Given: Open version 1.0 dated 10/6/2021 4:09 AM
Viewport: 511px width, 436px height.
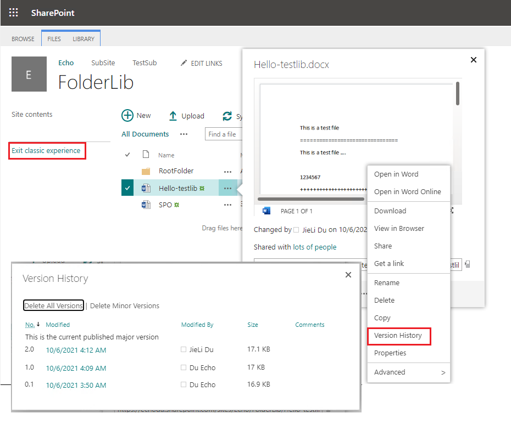Looking at the screenshot, I should [76, 369].
